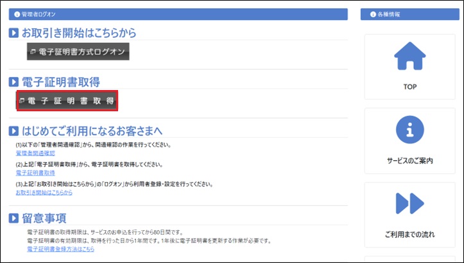Click the TOP home icon
Screen dimensions: 464x263
(x=409, y=55)
